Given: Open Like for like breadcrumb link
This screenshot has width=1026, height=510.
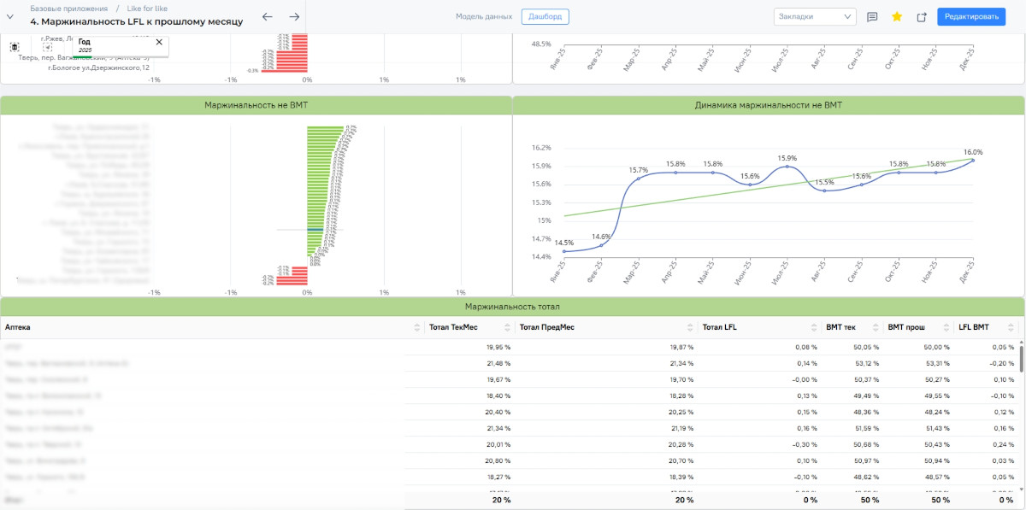Looking at the screenshot, I should tap(147, 8).
